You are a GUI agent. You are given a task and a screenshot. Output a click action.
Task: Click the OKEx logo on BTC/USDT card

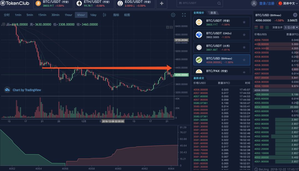[x=199, y=35]
